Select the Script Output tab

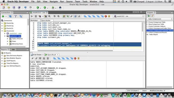pyautogui.click(x=37, y=54)
